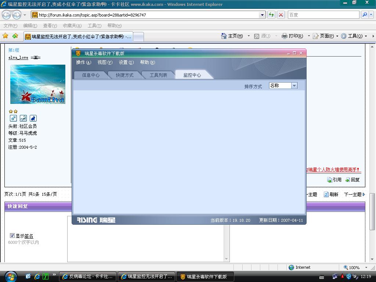Image resolution: width=376 pixels, height=282 pixels.
Task: Click the rabbit zodiac icon under avatar
Action: pyautogui.click(x=33, y=118)
